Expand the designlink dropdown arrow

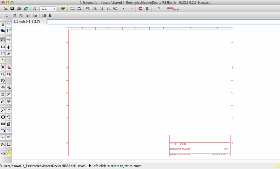(x=178, y=10)
